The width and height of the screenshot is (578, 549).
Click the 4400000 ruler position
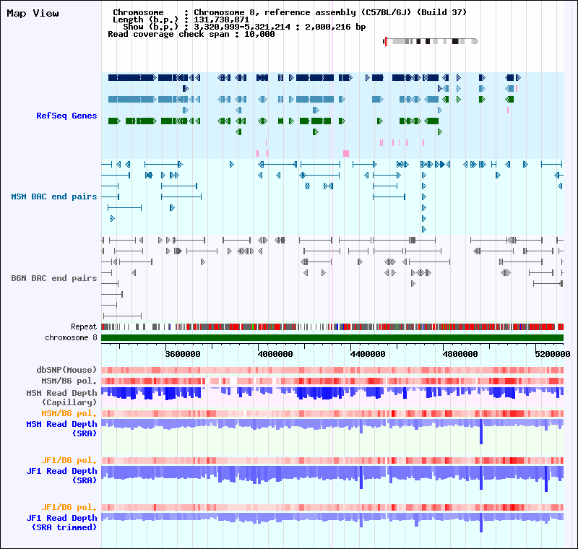pyautogui.click(x=368, y=354)
